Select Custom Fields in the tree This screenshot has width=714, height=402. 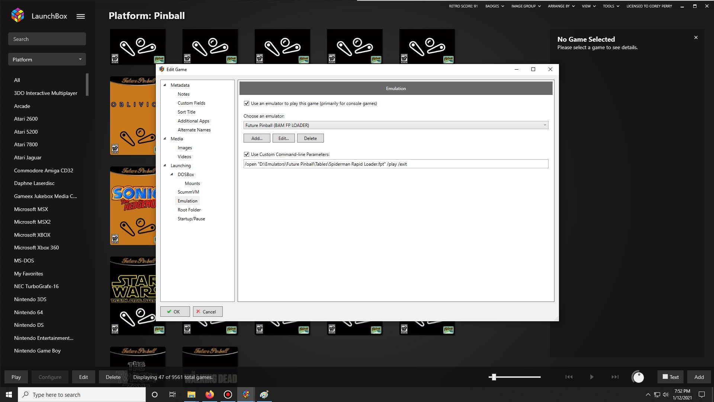(x=191, y=103)
